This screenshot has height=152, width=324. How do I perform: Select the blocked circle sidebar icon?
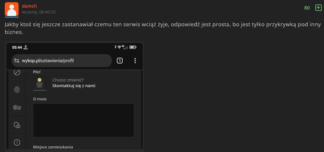pos(17,72)
